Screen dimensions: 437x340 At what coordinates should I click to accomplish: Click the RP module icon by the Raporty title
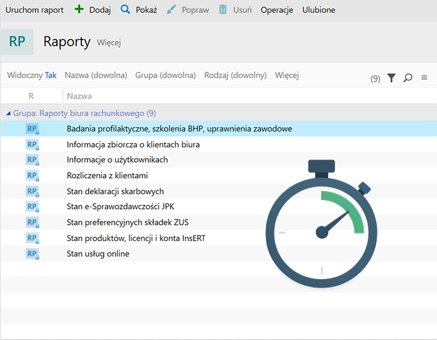pos(17,41)
